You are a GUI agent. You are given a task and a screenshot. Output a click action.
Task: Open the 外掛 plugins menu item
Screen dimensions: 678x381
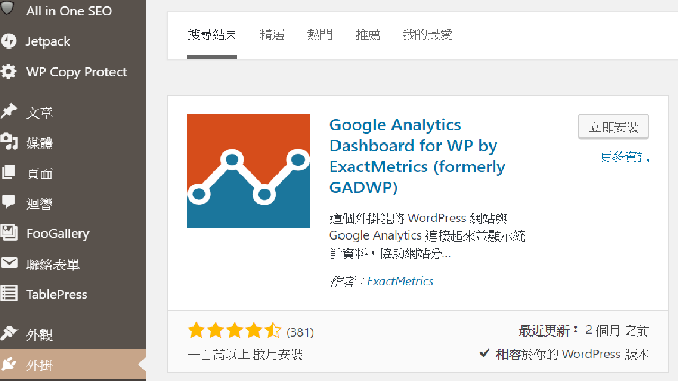(39, 365)
